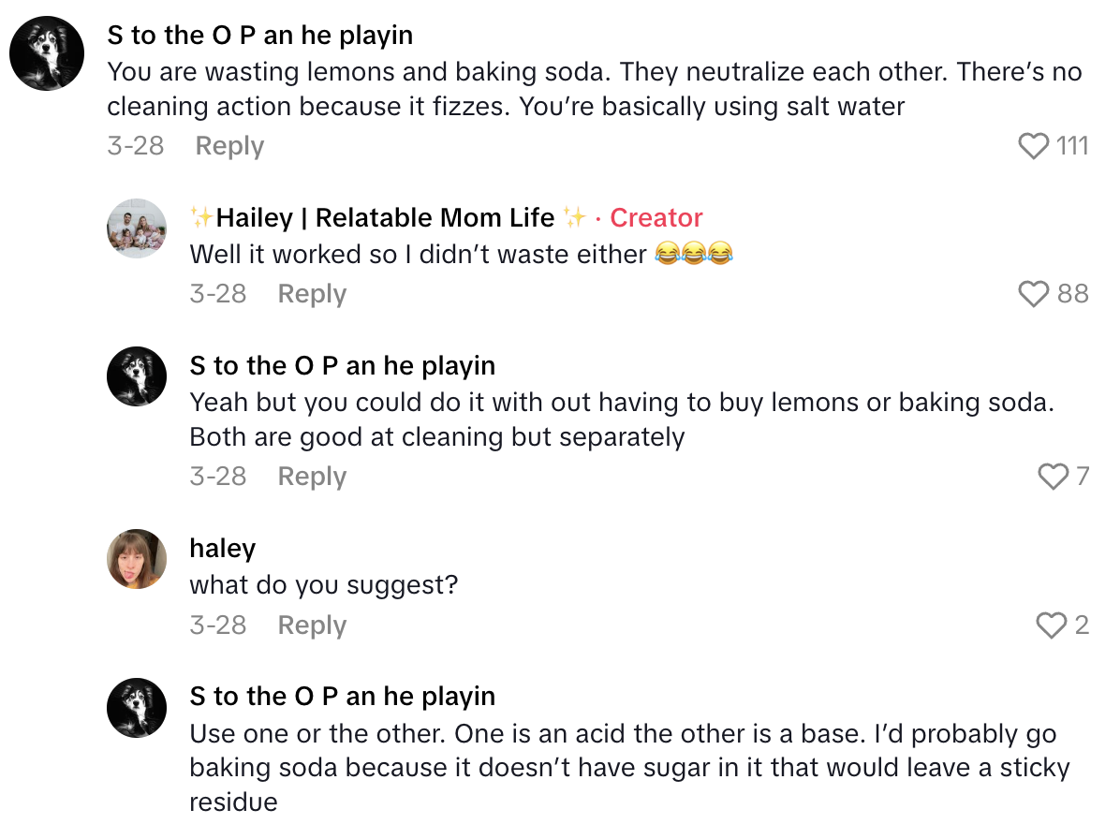Open dog avatar beside 'Use one or the other'
The image size is (1120, 824).
(137, 707)
